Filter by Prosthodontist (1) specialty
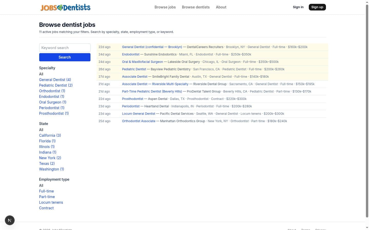369x230 pixels. point(54,113)
